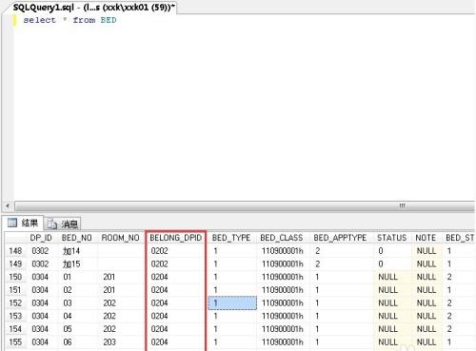
Task: Select row header 148 in the grid
Action: coord(15,251)
